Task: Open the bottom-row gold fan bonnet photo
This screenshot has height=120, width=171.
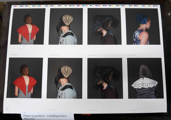Action: point(64,78)
